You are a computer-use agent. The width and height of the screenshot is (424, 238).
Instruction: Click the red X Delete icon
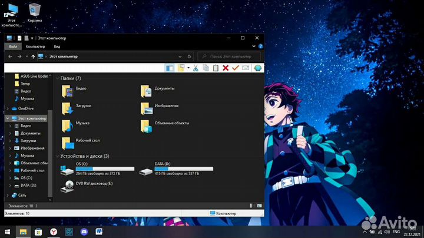click(226, 68)
